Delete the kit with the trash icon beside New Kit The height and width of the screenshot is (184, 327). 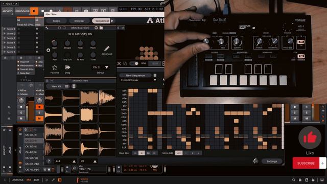point(74,86)
